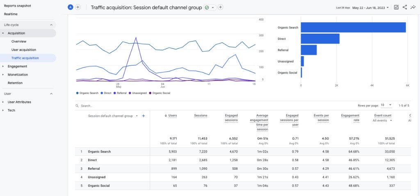Click the 'Unassigned' table row label
This screenshot has height=196, width=420.
pos(97,177)
